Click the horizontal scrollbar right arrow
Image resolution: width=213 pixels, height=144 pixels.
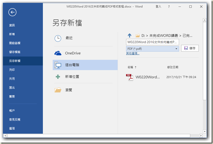point(201,136)
